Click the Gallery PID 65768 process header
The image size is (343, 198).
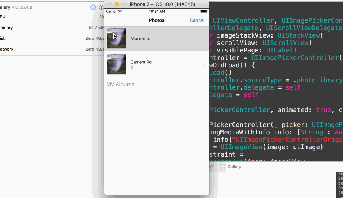[x=16, y=7]
